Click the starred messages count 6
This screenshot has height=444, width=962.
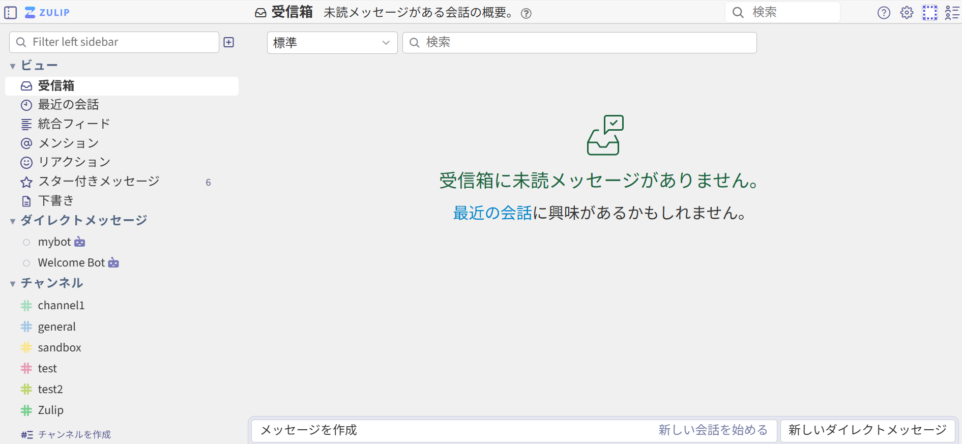208,183
